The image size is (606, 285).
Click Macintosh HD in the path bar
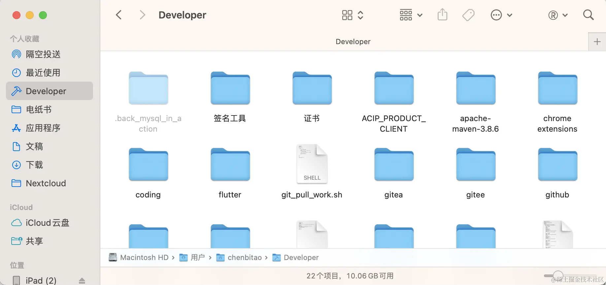(139, 257)
